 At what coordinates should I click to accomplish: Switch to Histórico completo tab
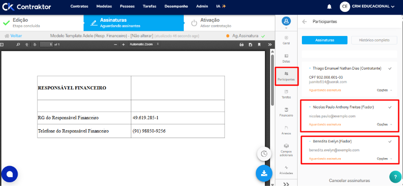[x=374, y=40]
